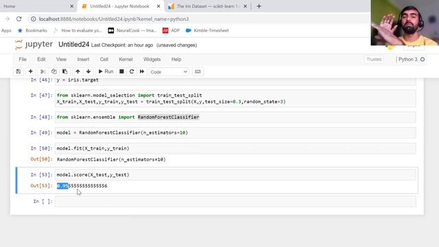The width and height of the screenshot is (439, 247).
Task: Reload the page icon
Action: tap(19, 19)
